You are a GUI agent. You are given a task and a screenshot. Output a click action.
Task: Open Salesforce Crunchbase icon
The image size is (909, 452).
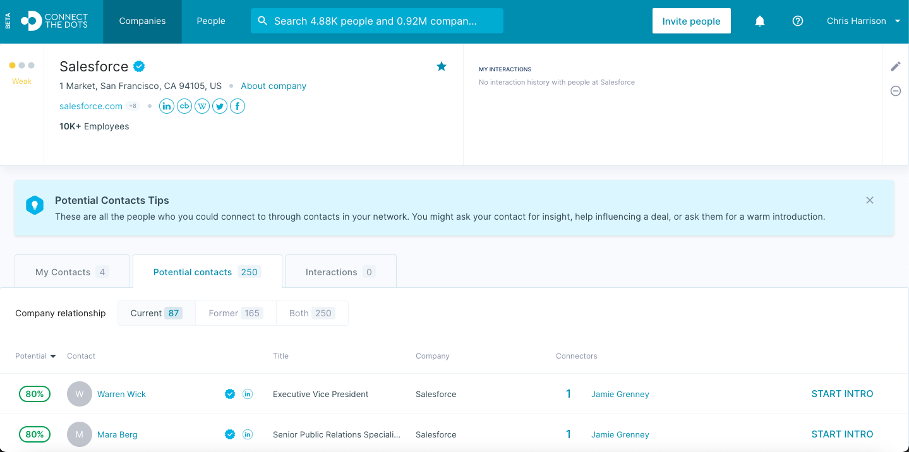point(184,106)
